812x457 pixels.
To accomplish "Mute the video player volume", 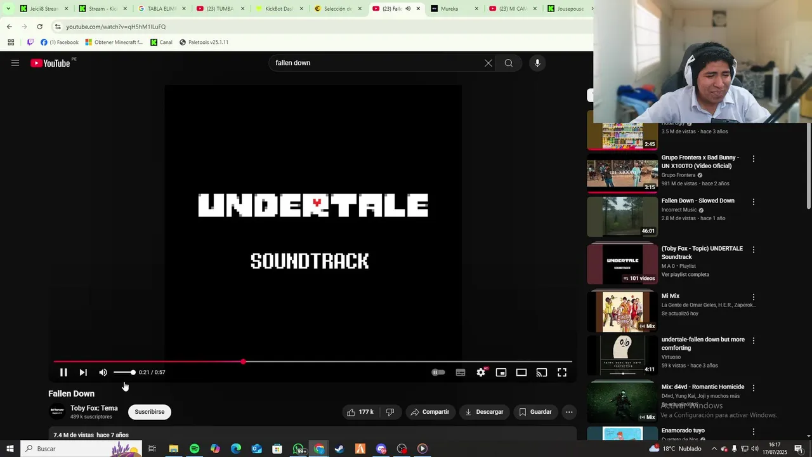I will tap(103, 373).
